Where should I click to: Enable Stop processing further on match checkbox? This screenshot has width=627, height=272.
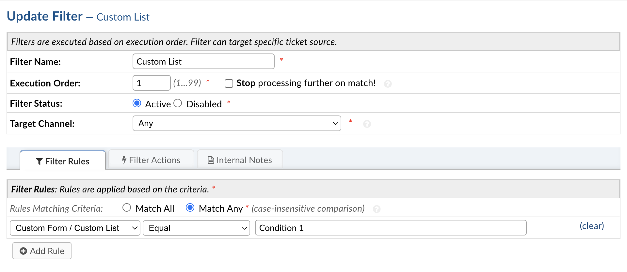[x=229, y=83]
